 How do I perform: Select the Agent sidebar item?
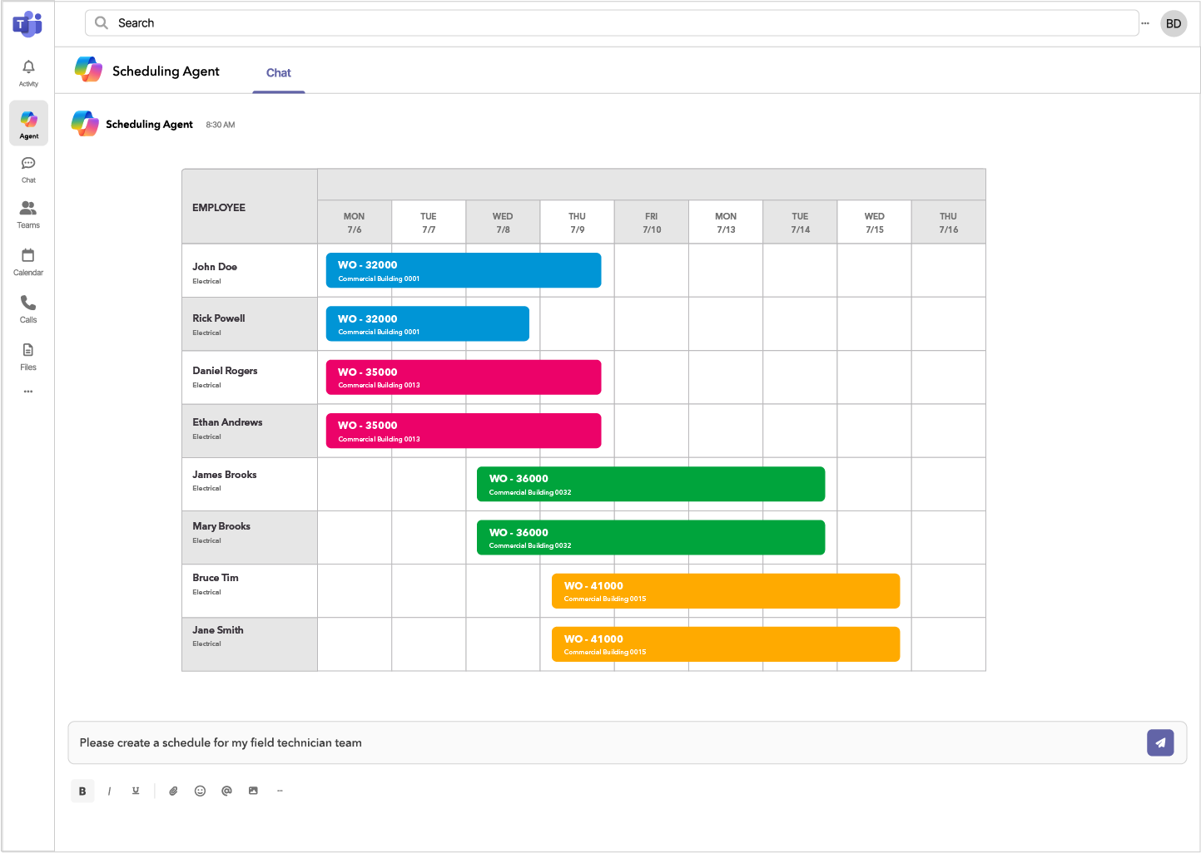pyautogui.click(x=28, y=123)
